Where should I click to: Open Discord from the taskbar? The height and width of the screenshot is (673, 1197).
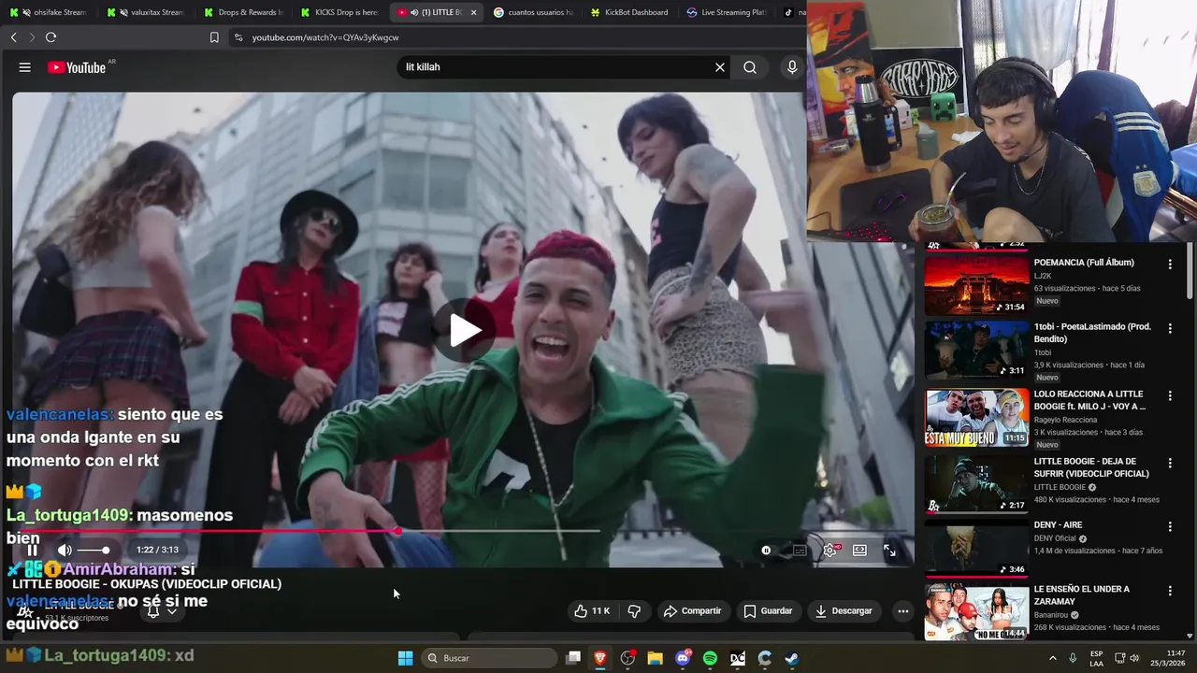pyautogui.click(x=683, y=658)
